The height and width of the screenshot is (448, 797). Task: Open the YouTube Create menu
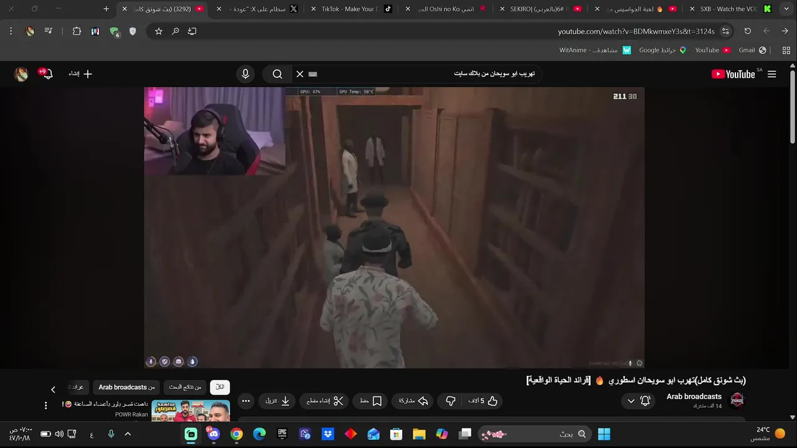pos(80,74)
